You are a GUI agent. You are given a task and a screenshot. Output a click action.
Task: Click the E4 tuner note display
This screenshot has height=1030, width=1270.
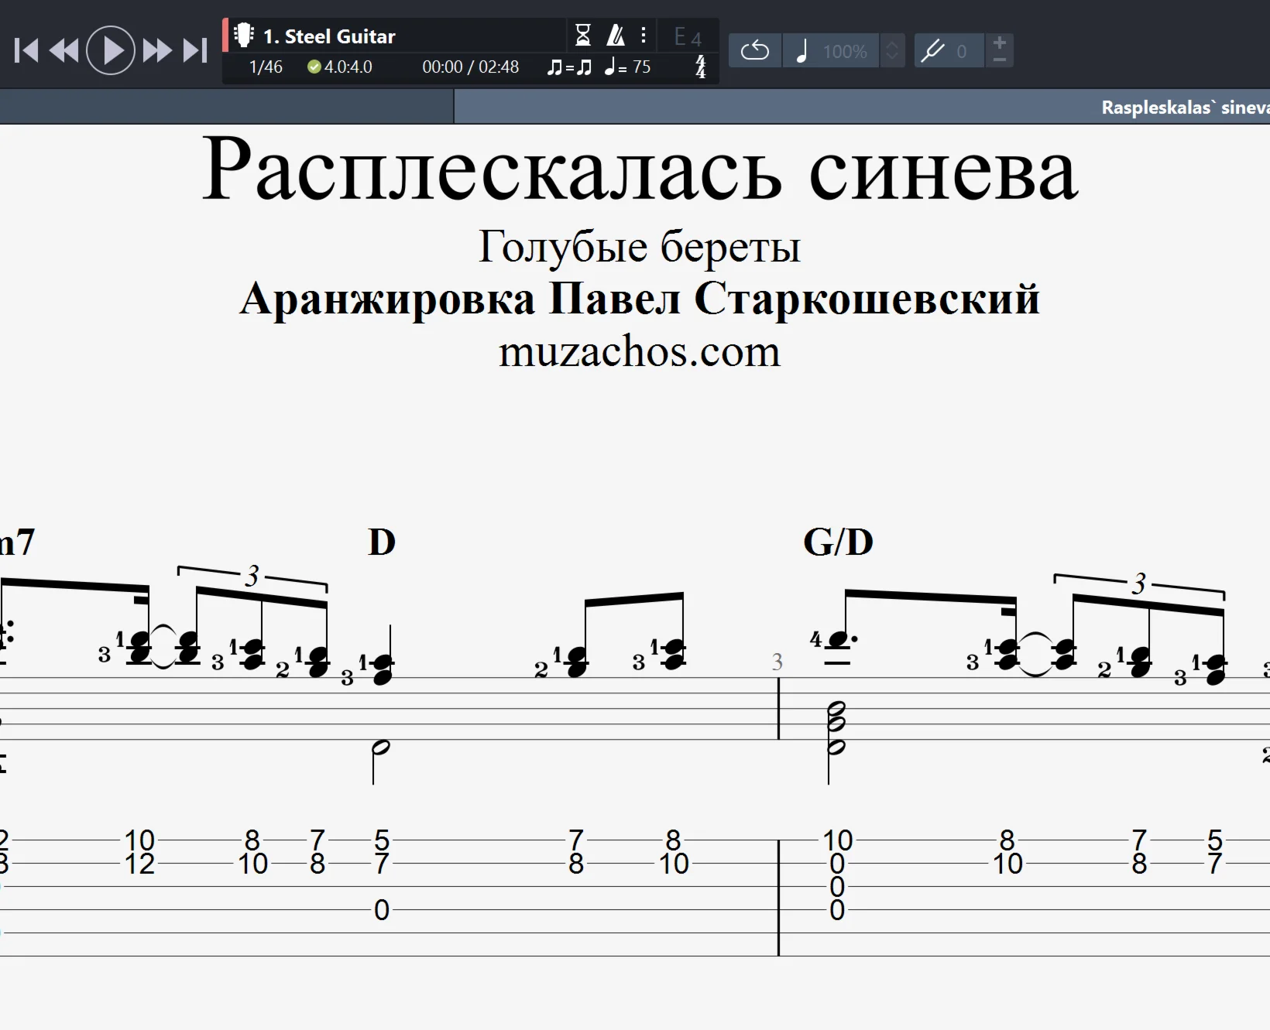coord(688,37)
